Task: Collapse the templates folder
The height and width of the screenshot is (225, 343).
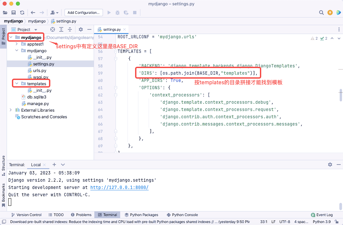Action: tap(17, 84)
